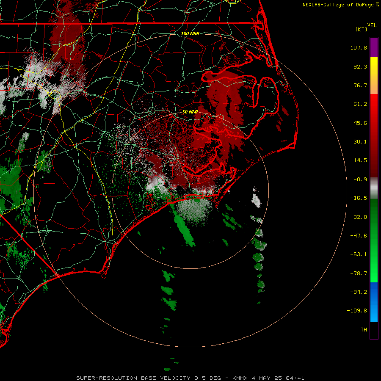Click the -78.7 value on the velocity scale

coord(359,273)
